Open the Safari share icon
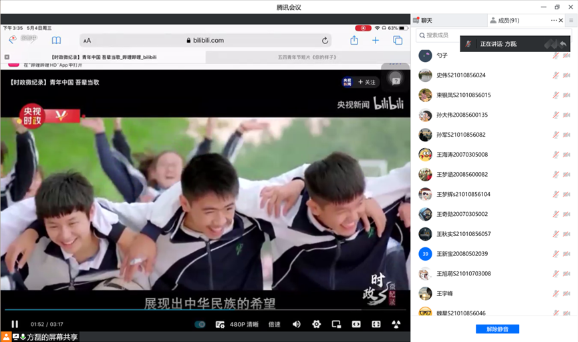The image size is (578, 342). 354,40
